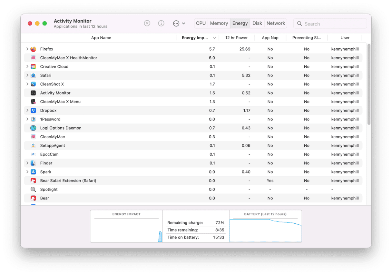Click the vertical scrollbar of process list

369,84
